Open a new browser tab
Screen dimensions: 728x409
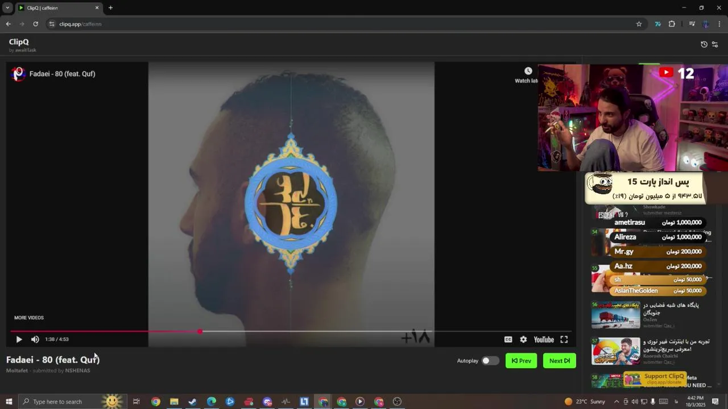[x=110, y=8]
